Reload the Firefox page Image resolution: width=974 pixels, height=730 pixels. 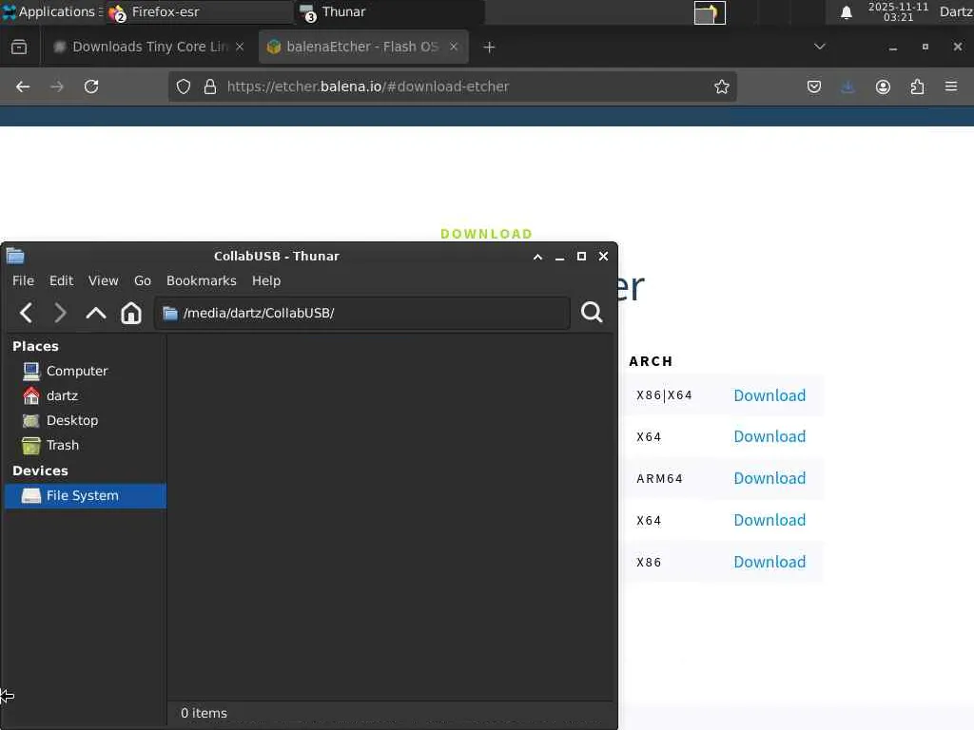(x=91, y=86)
